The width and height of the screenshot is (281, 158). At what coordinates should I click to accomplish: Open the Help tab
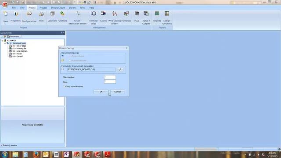pyautogui.click(x=92, y=8)
